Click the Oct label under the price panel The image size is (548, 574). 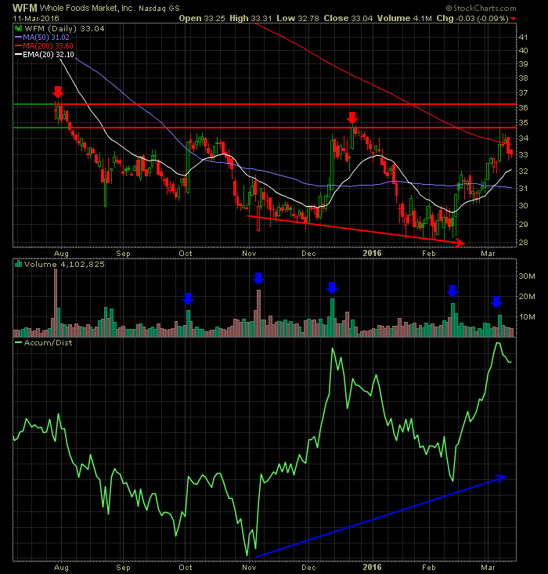[186, 253]
